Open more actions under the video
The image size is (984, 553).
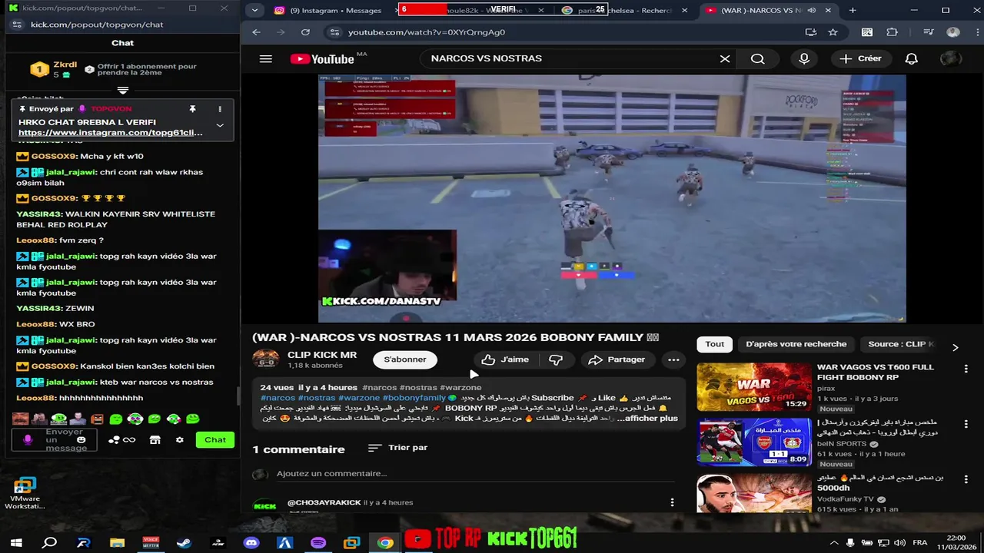point(673,359)
